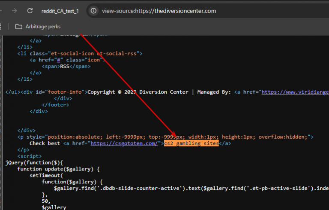Click the "Copyright © 2025 Diversion Center" text

[138, 92]
